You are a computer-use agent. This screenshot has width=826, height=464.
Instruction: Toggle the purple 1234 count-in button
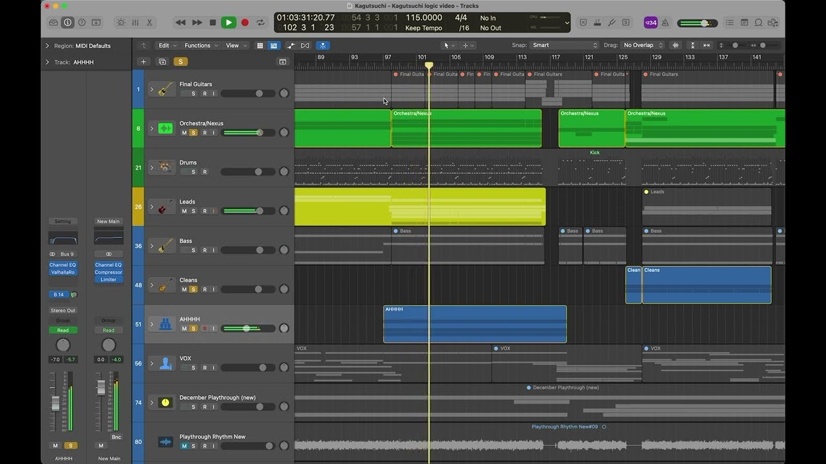point(650,23)
